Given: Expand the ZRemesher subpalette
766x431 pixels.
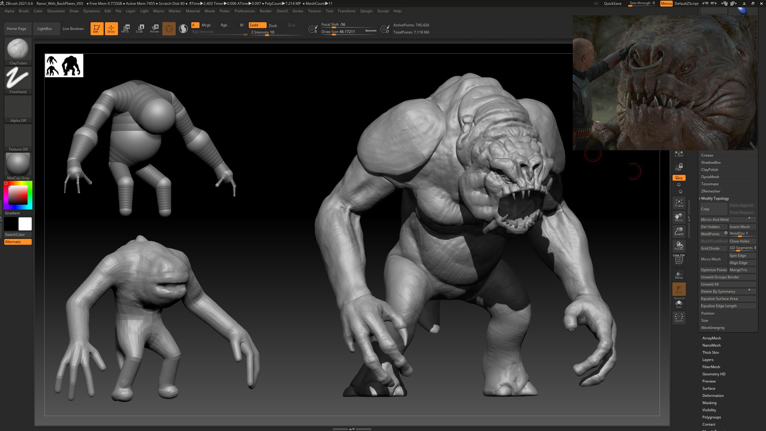Looking at the screenshot, I should 711,191.
